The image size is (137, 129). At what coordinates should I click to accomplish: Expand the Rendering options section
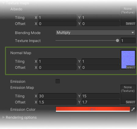point(3,117)
